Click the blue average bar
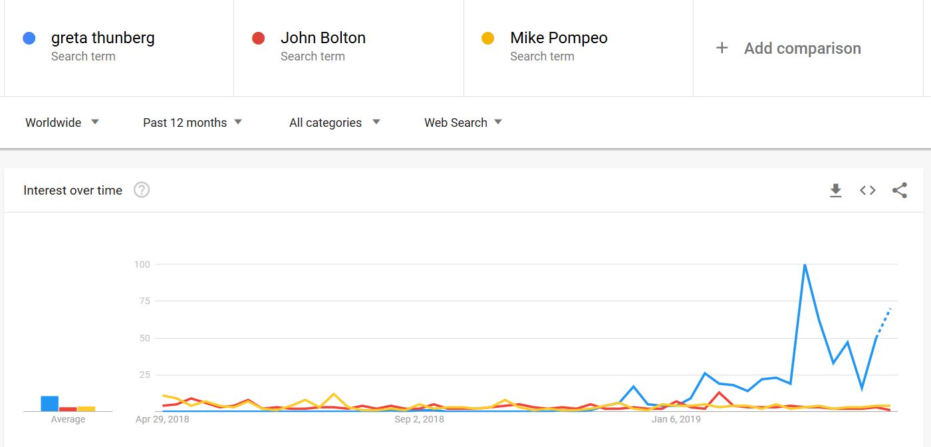The width and height of the screenshot is (931, 447). pyautogui.click(x=49, y=404)
